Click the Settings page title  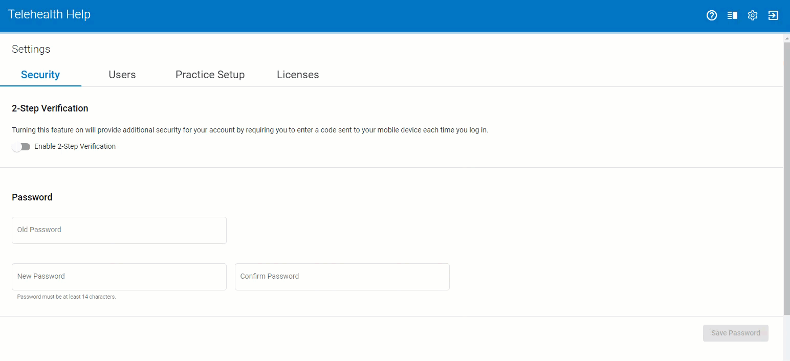click(31, 49)
